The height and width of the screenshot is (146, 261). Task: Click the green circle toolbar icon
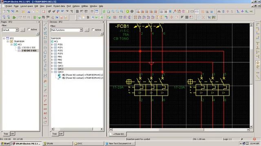point(128,11)
